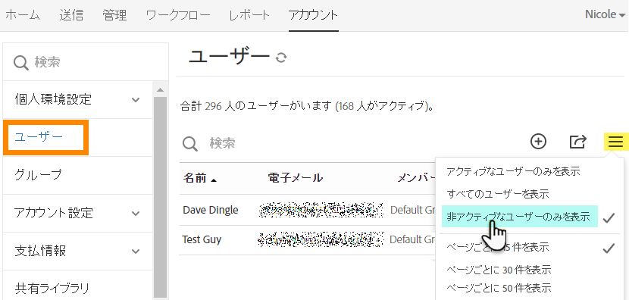
Task: Click Test Guy's Default Group cell
Action: tap(412, 240)
